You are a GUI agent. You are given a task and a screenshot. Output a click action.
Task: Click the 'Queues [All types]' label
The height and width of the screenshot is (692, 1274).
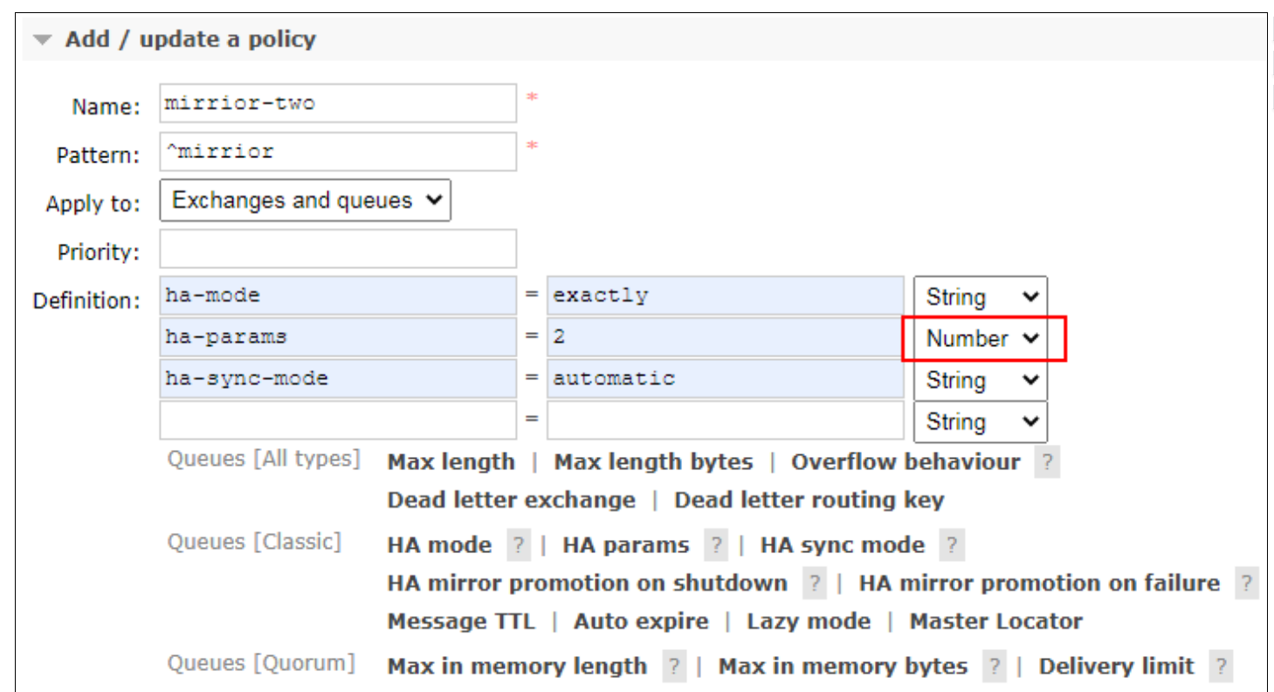point(264,459)
